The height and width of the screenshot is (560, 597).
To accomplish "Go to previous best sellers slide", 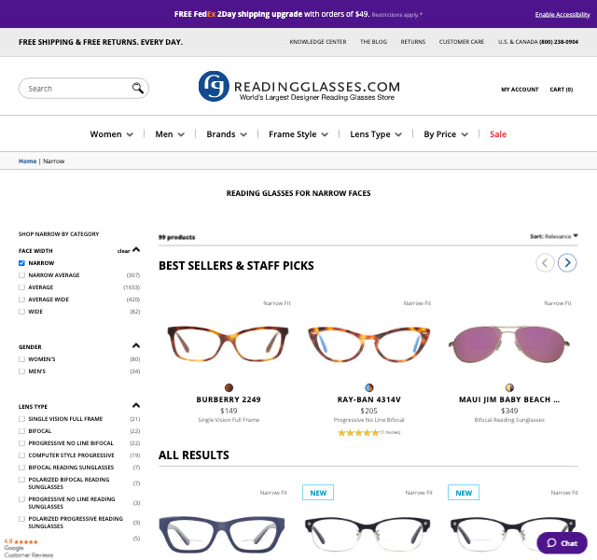I will (x=545, y=262).
